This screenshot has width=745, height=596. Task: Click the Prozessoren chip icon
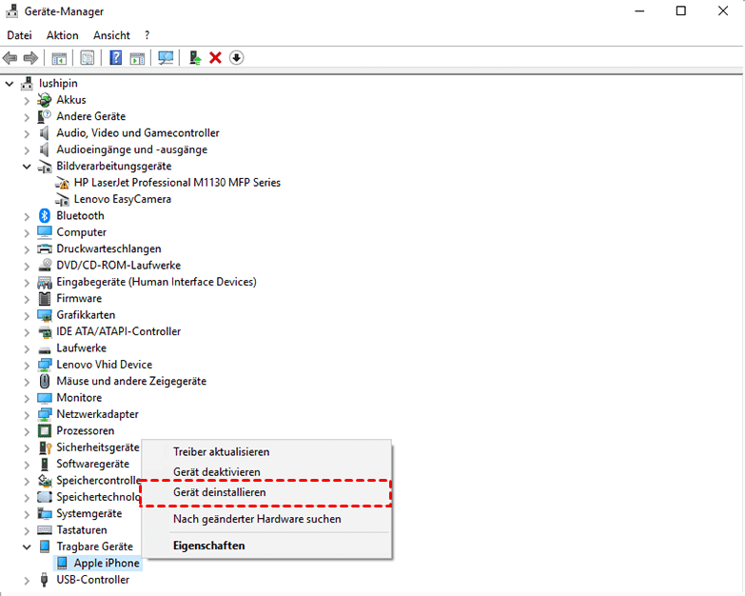tap(45, 430)
